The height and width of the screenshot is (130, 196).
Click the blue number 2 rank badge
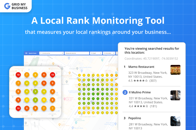[x=125, y=92]
